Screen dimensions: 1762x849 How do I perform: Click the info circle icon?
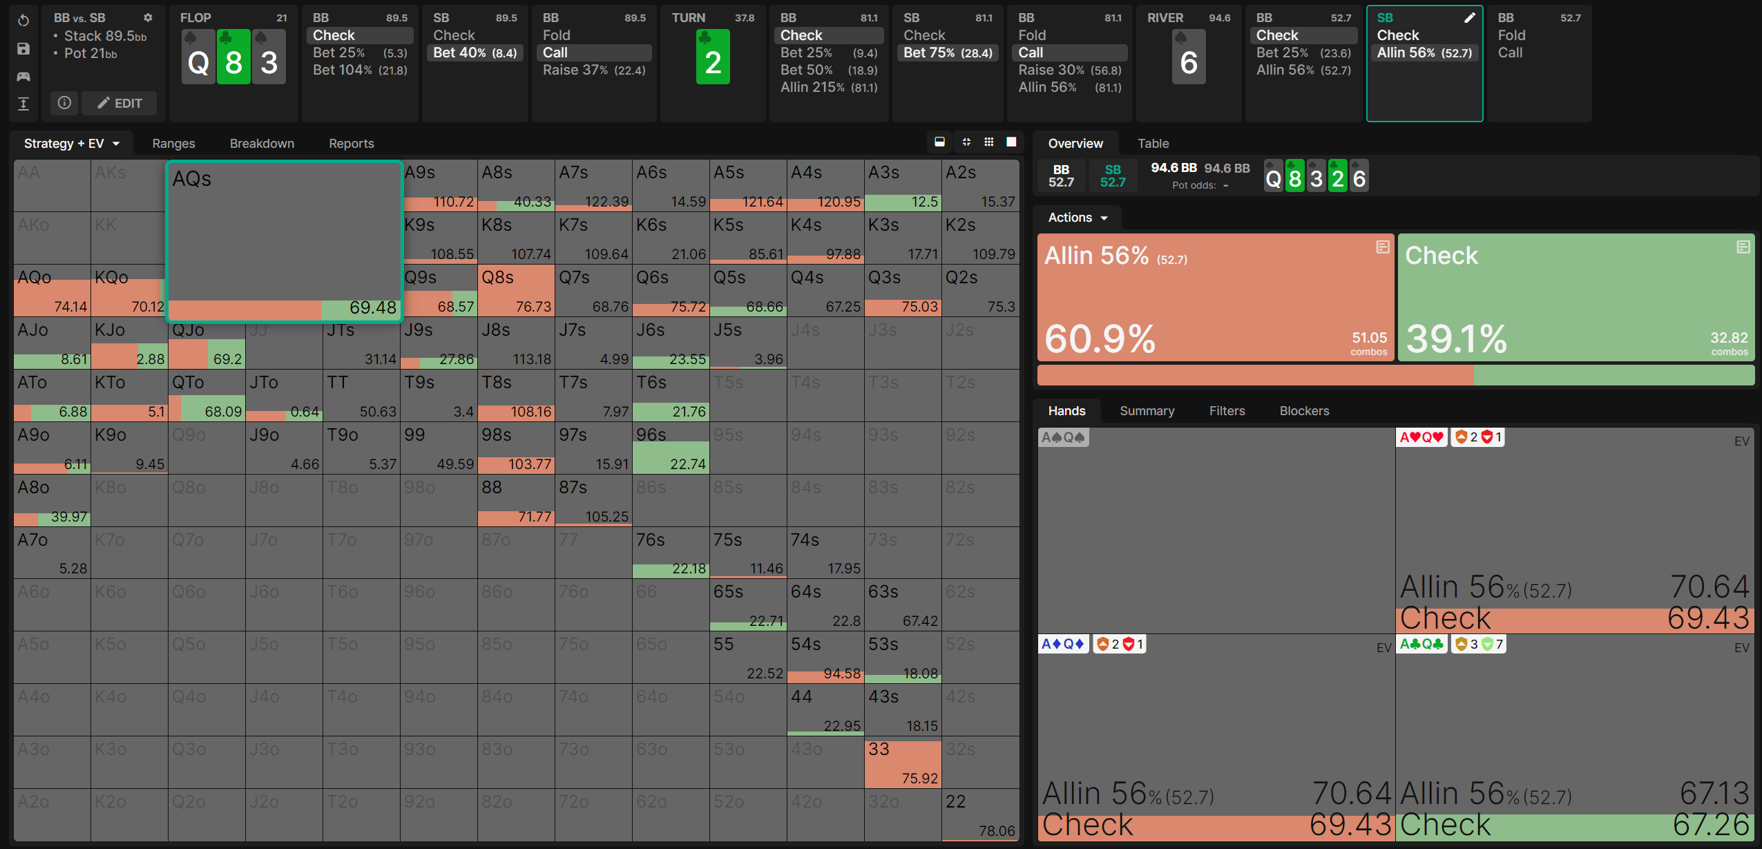tap(64, 103)
